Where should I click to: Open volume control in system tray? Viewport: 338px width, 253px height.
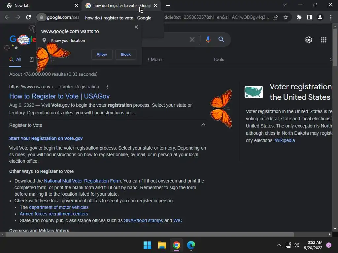296,245
